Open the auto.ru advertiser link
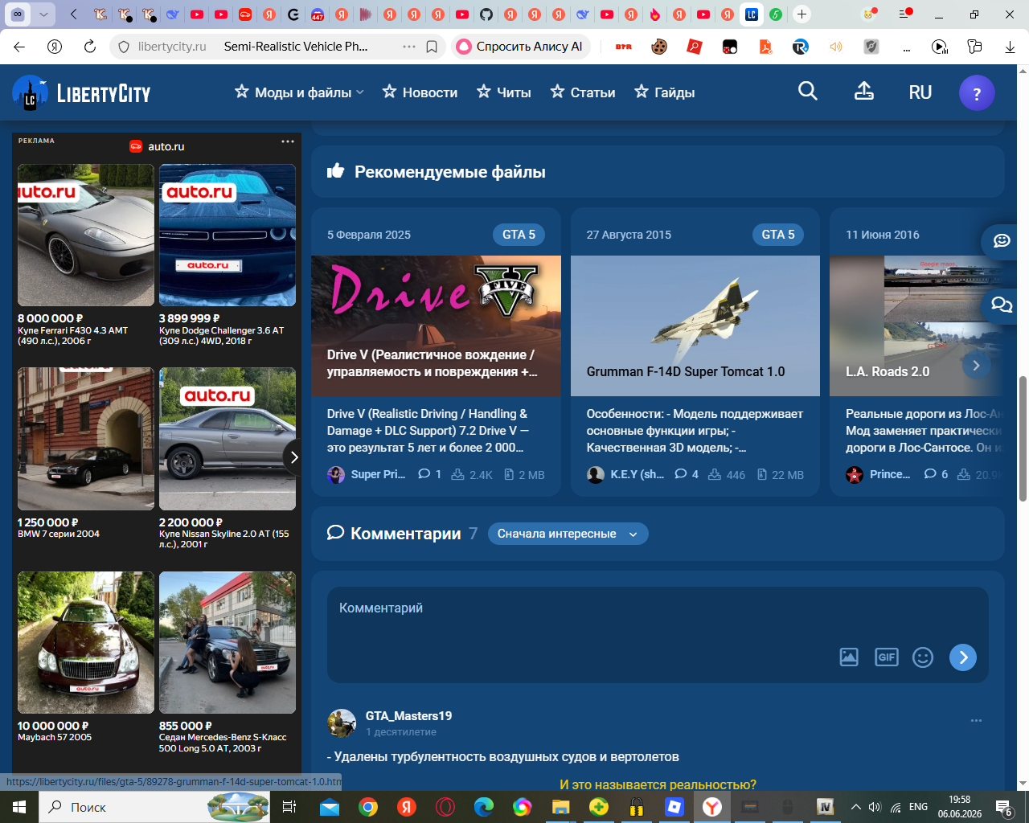The image size is (1029, 823). [157, 146]
